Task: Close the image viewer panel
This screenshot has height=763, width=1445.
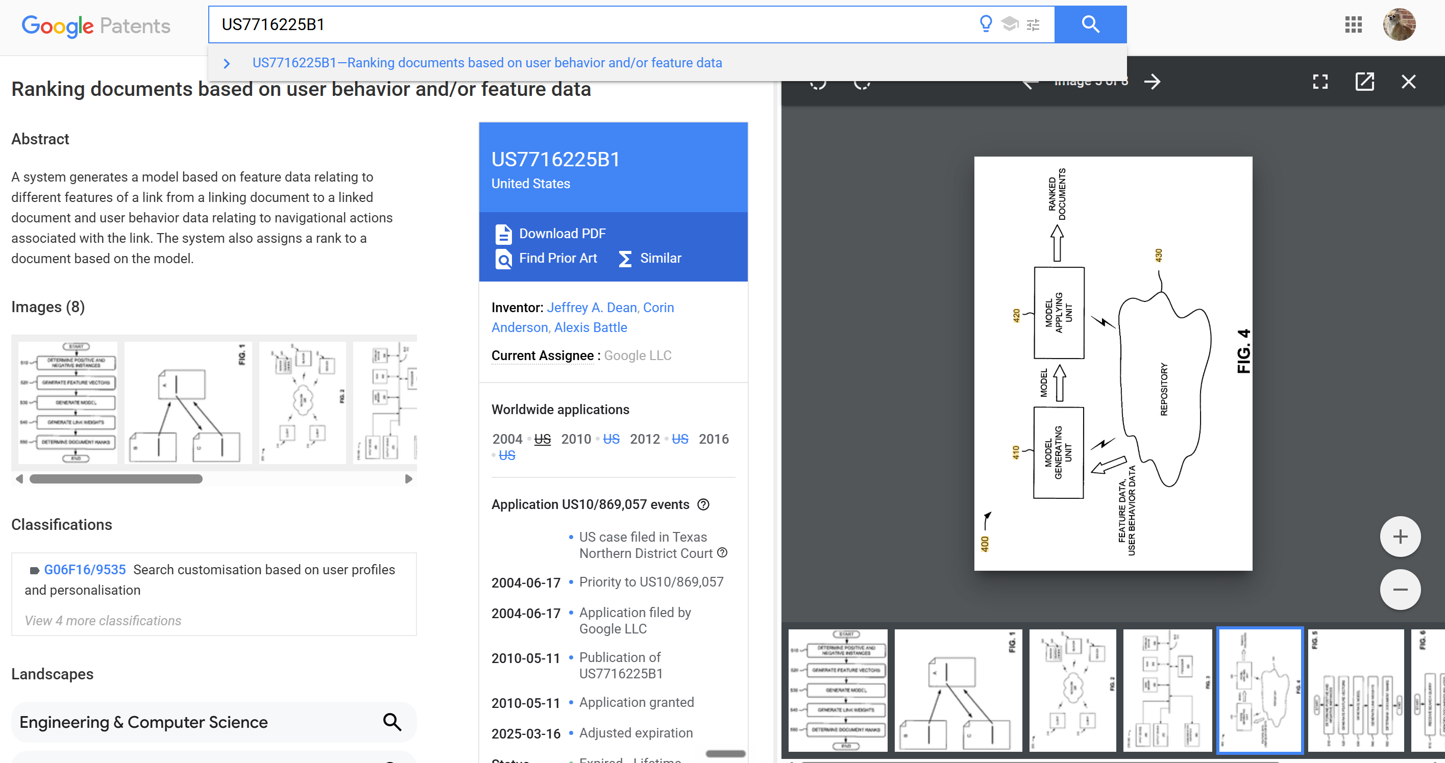Action: 1409,82
